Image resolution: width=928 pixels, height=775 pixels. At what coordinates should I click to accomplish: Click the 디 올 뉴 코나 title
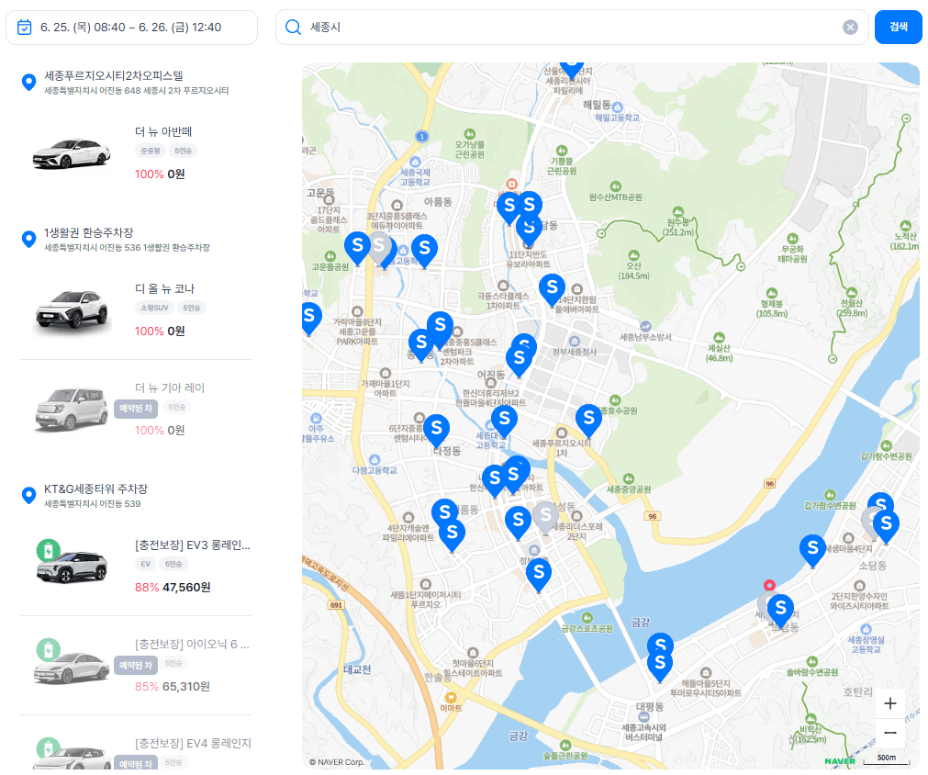[164, 288]
